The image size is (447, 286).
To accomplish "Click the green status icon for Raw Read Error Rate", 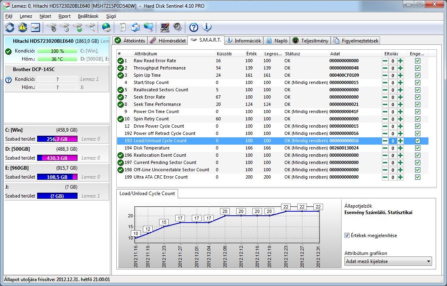I will 121,61.
